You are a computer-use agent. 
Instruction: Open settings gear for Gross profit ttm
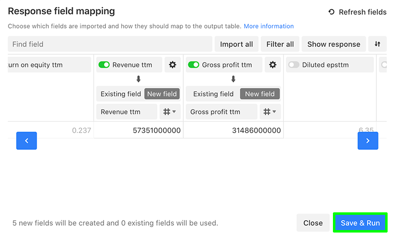tap(273, 65)
